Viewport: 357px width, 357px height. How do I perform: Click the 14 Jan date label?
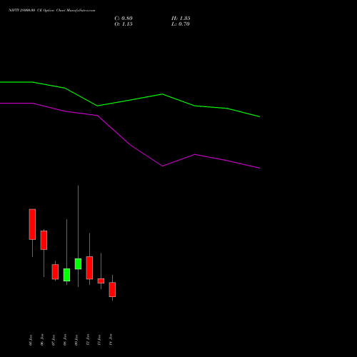click(111, 340)
